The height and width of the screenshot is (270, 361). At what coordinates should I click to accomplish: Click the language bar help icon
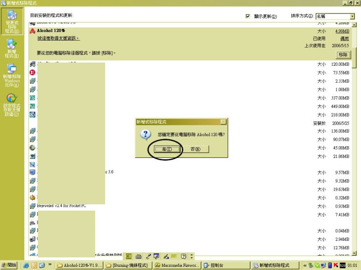pos(183,256)
